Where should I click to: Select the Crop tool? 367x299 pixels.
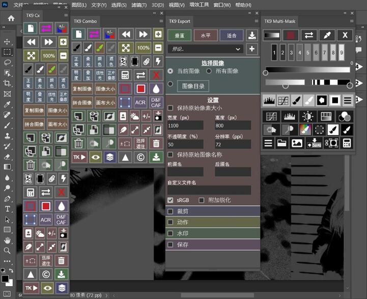pos(7,83)
